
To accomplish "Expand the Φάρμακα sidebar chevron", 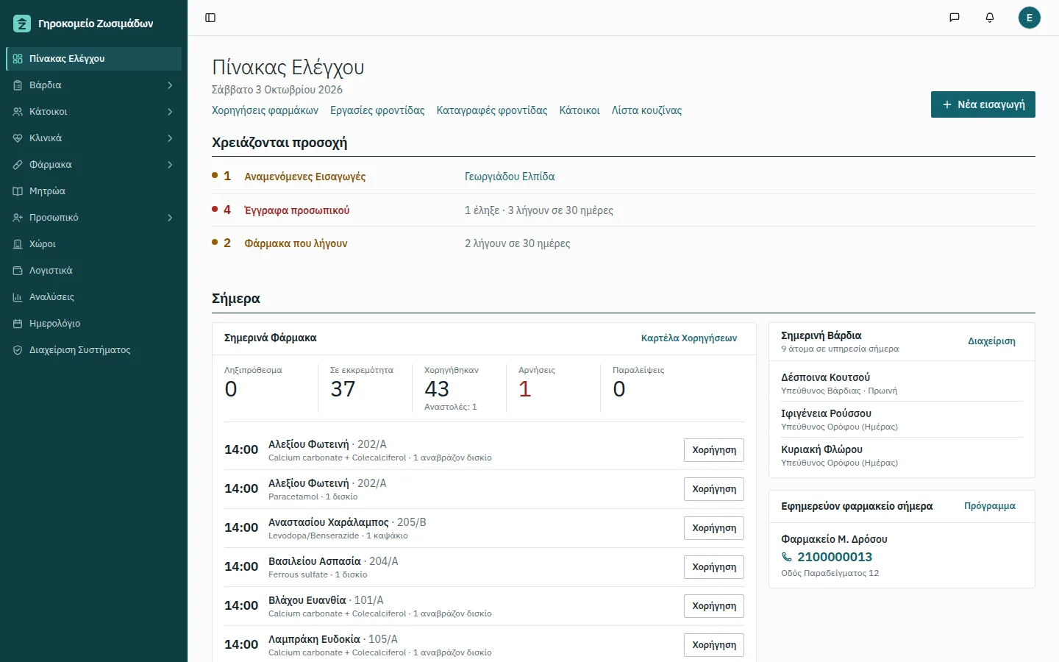I will click(170, 165).
